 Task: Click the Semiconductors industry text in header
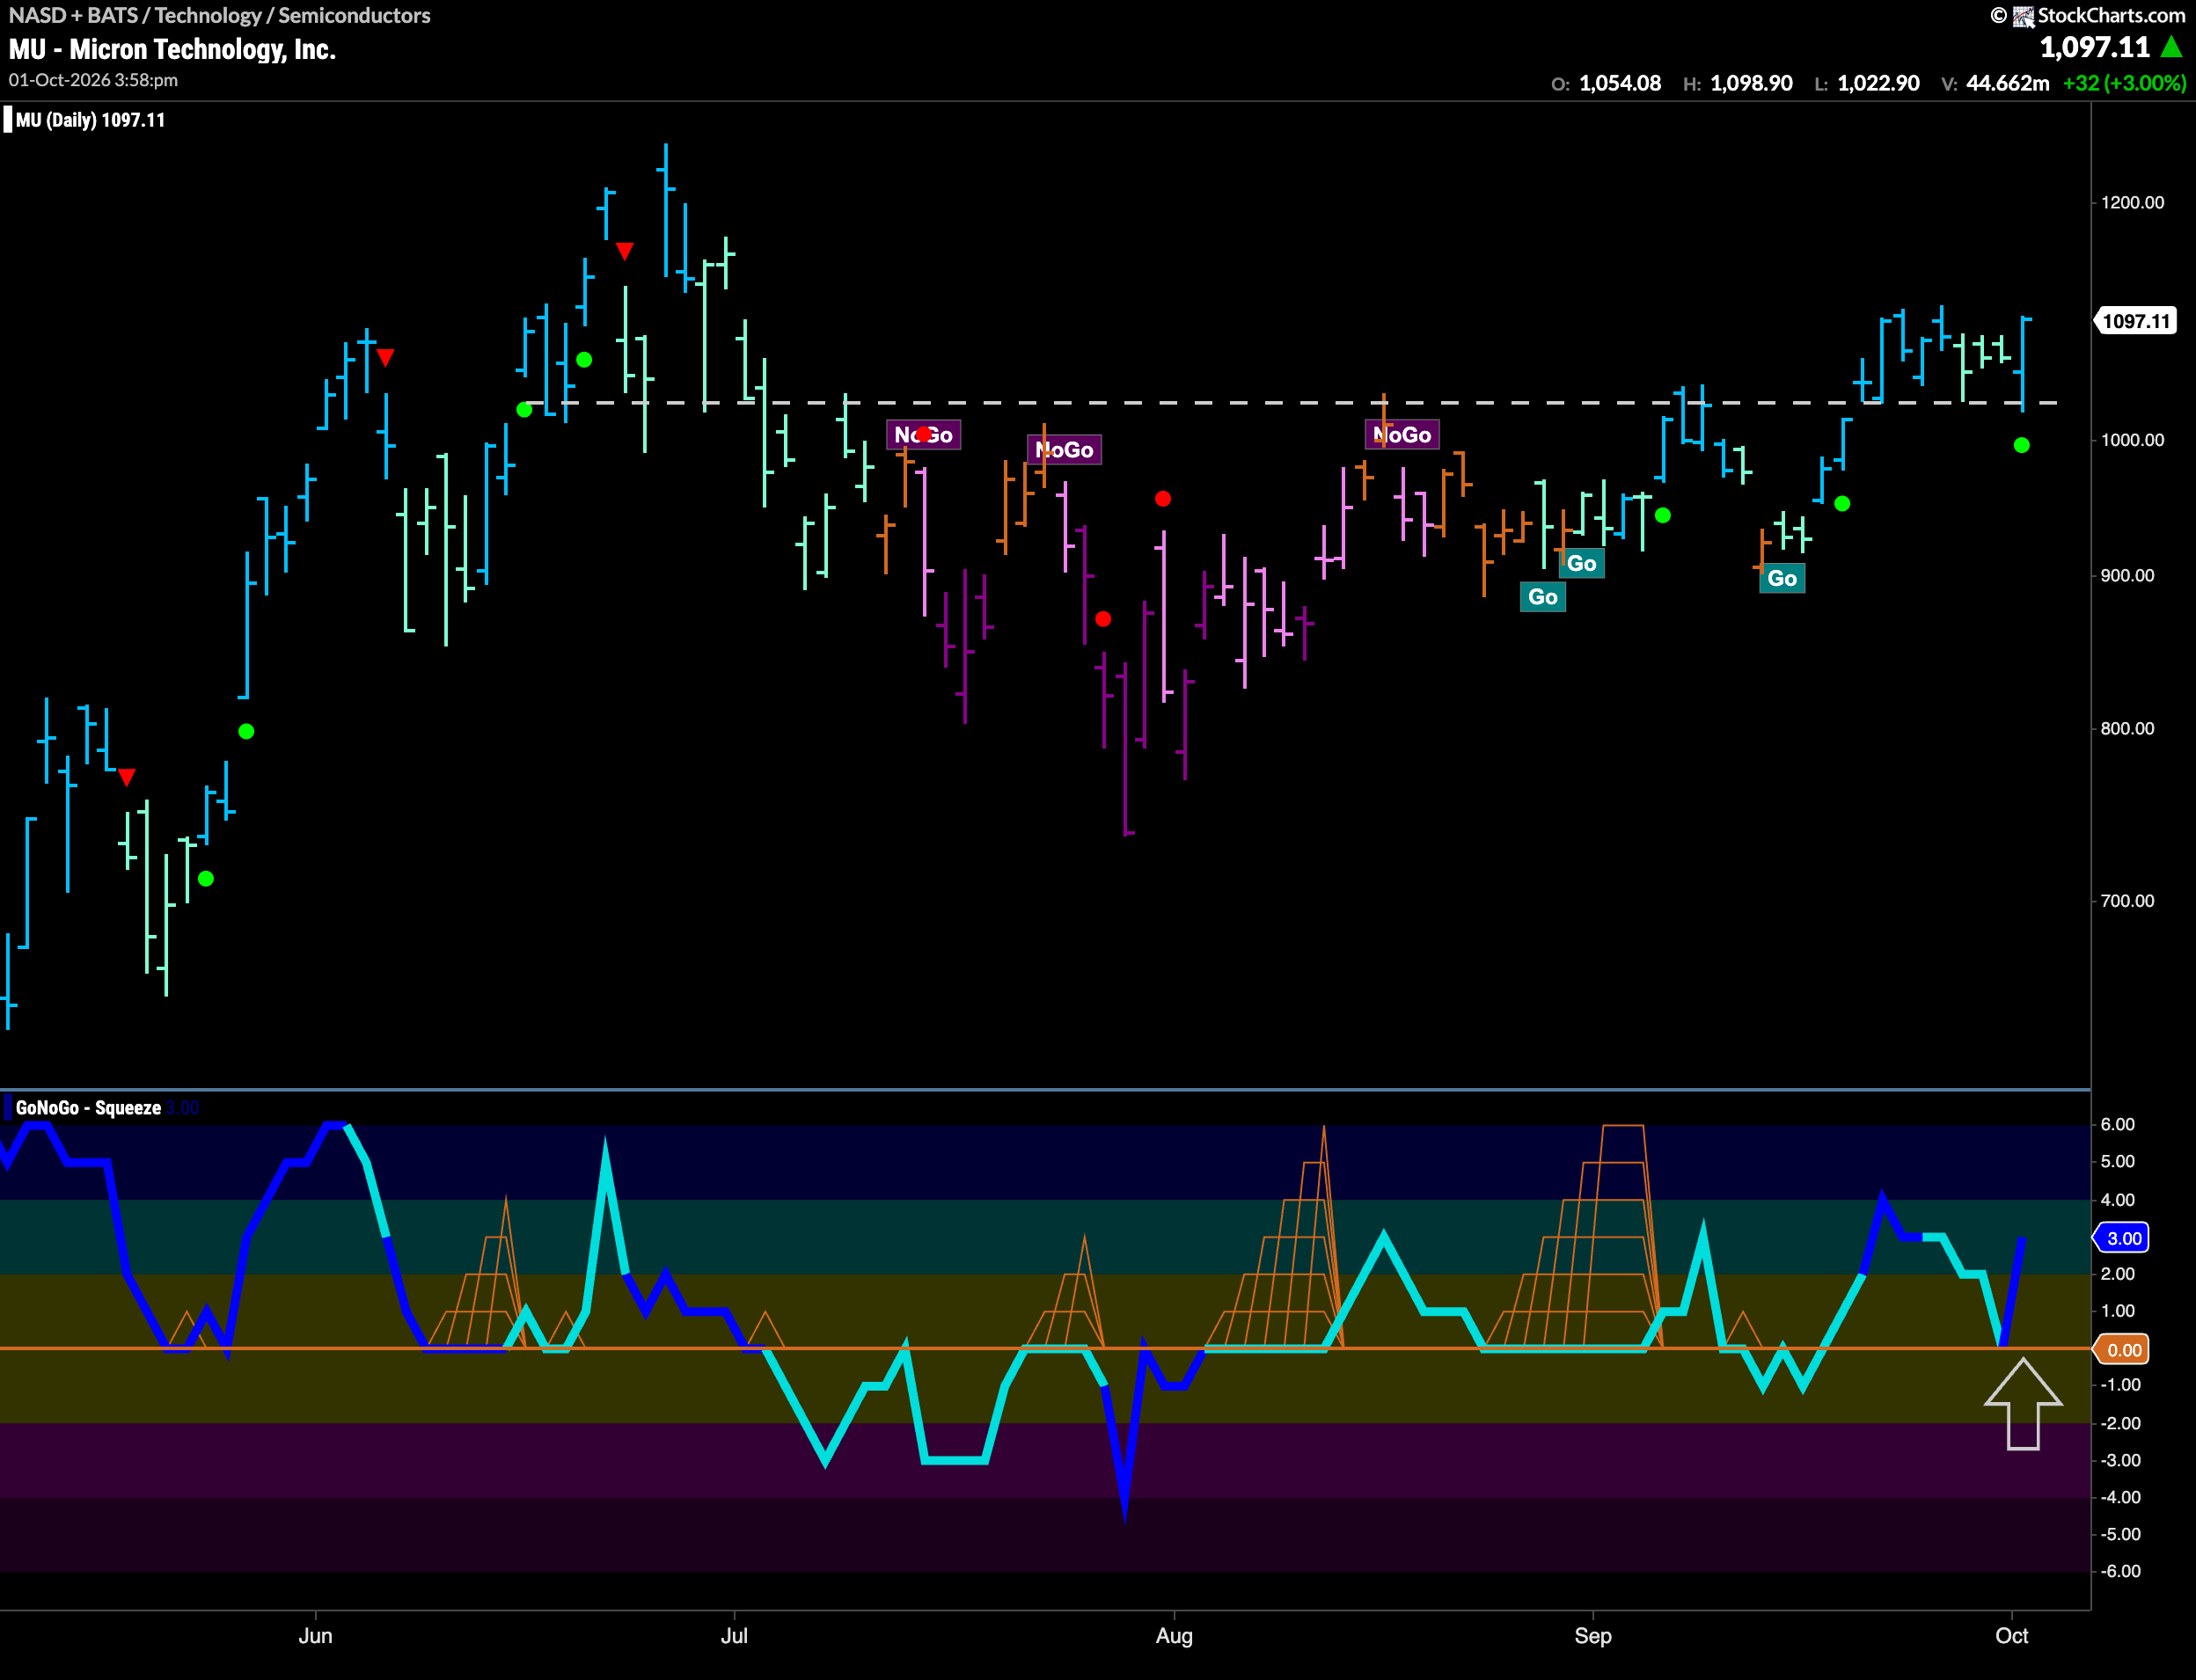click(354, 15)
